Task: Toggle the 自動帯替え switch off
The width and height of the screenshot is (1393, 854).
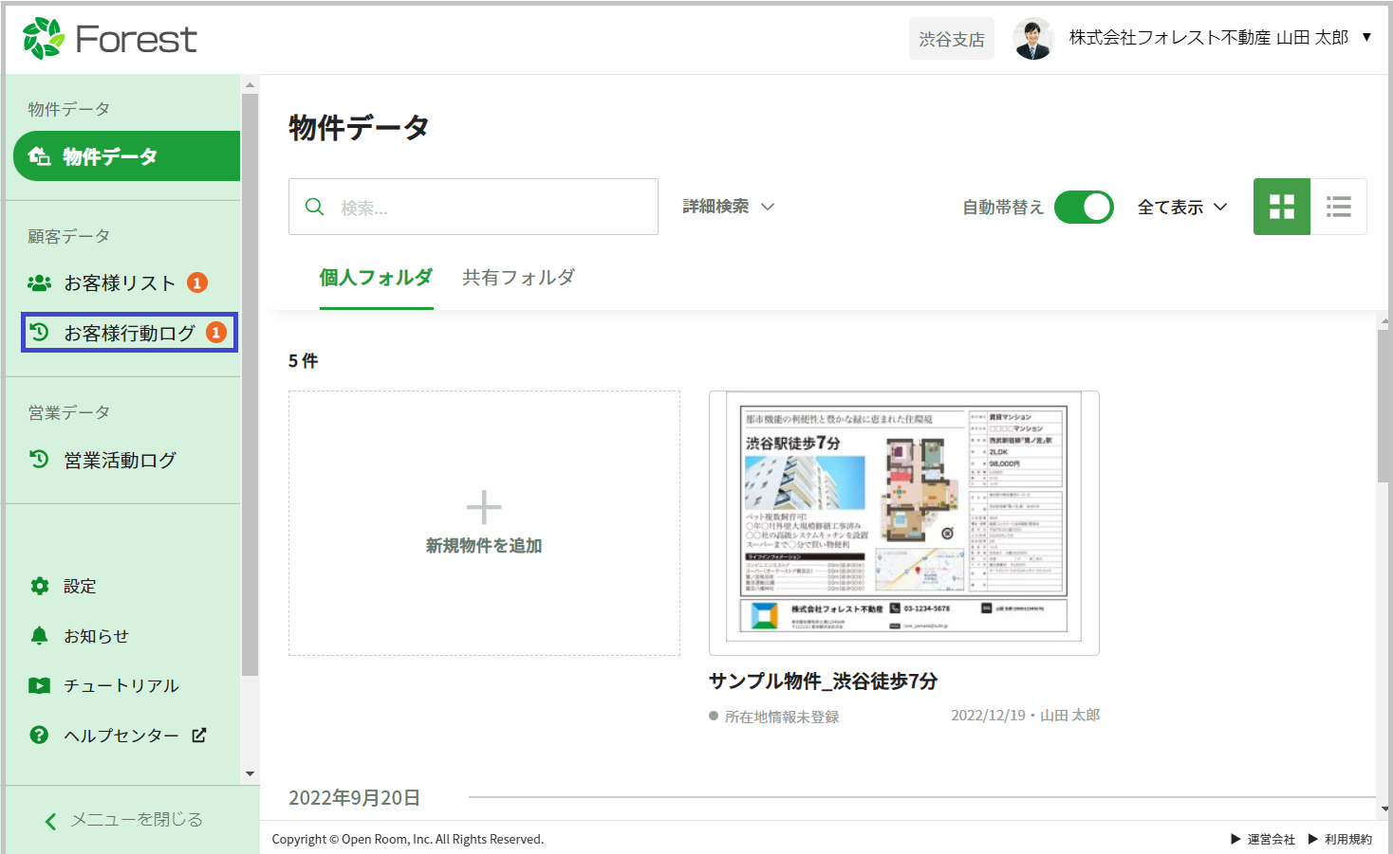Action: coord(1084,207)
